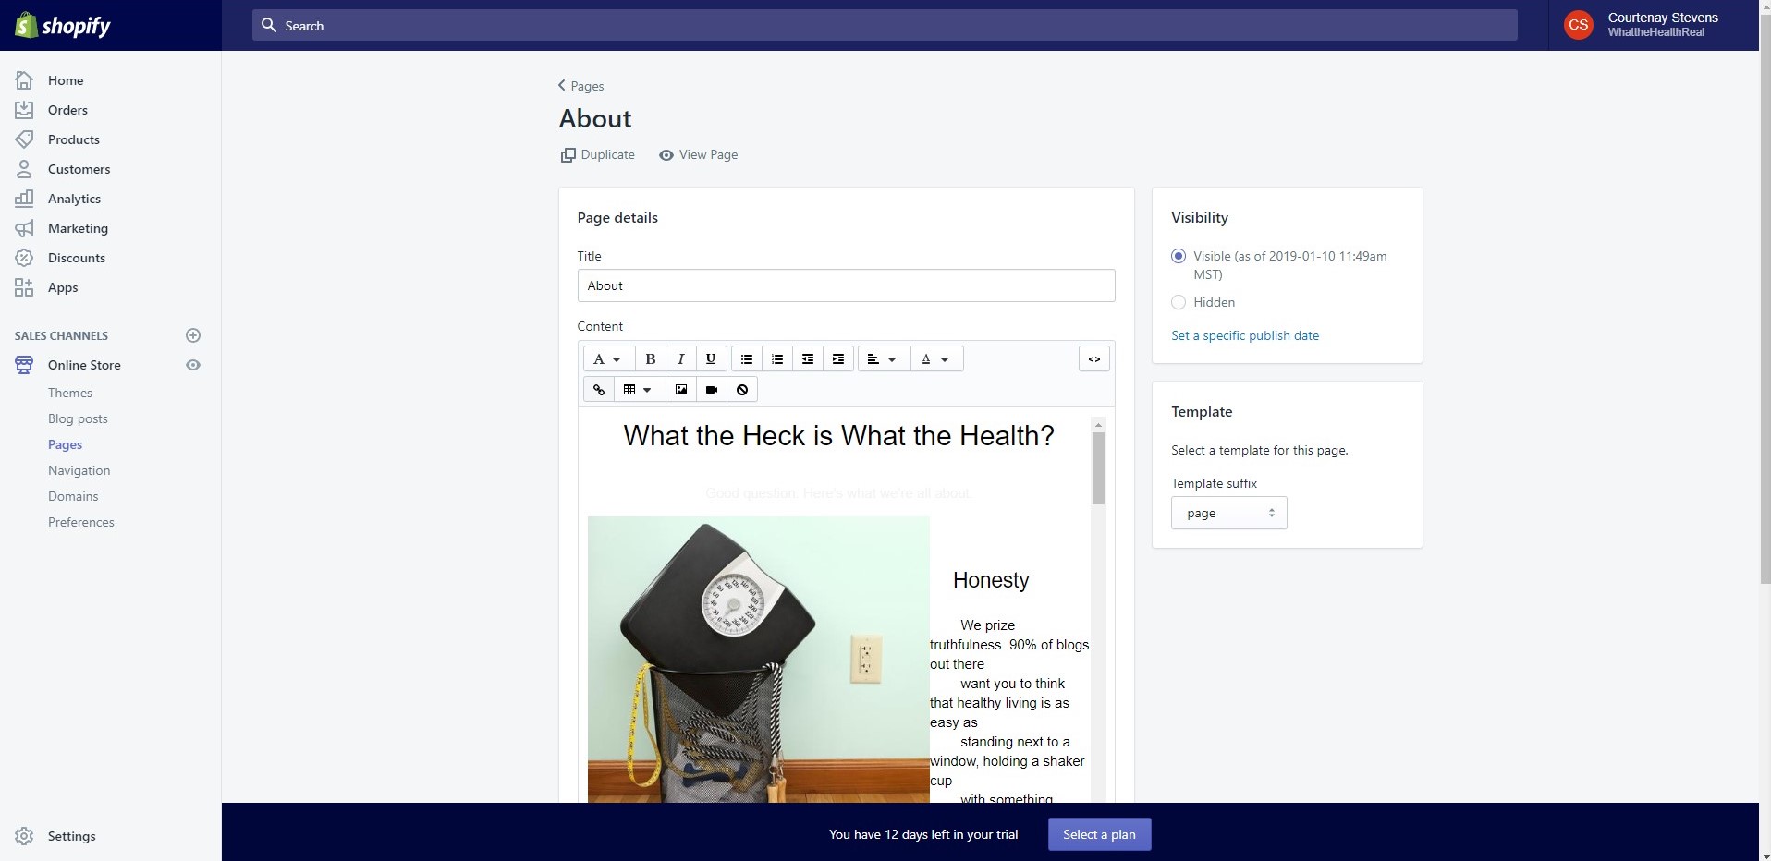Open Domains in the sidebar
Screen dimensions: 1771x861
(x=73, y=496)
